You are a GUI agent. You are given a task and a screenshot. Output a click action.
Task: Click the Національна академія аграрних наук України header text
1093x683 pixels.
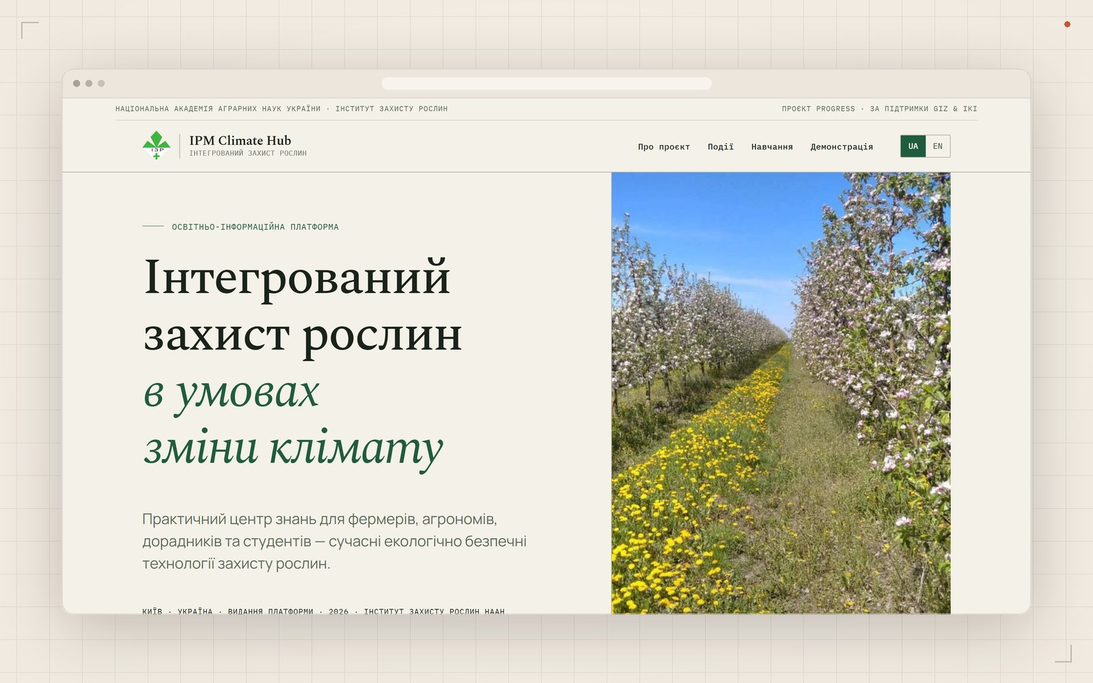click(218, 109)
